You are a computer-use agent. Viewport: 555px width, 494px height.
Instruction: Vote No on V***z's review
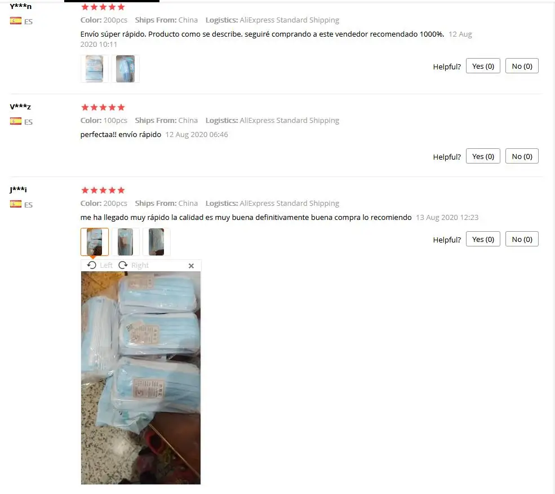tap(522, 156)
